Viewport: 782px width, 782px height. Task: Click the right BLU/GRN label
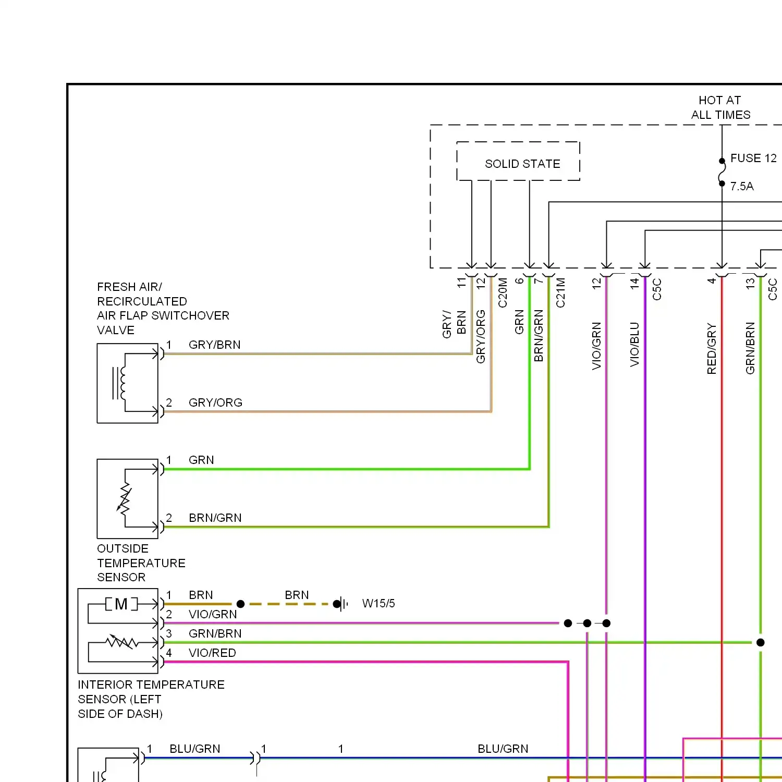click(x=503, y=749)
